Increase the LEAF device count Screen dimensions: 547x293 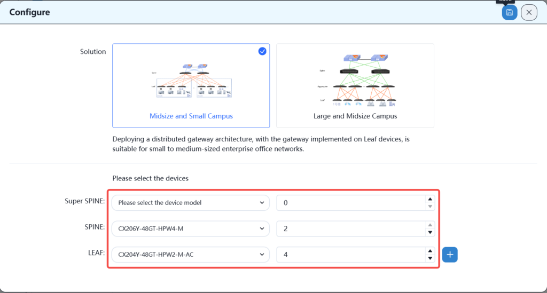pos(430,251)
